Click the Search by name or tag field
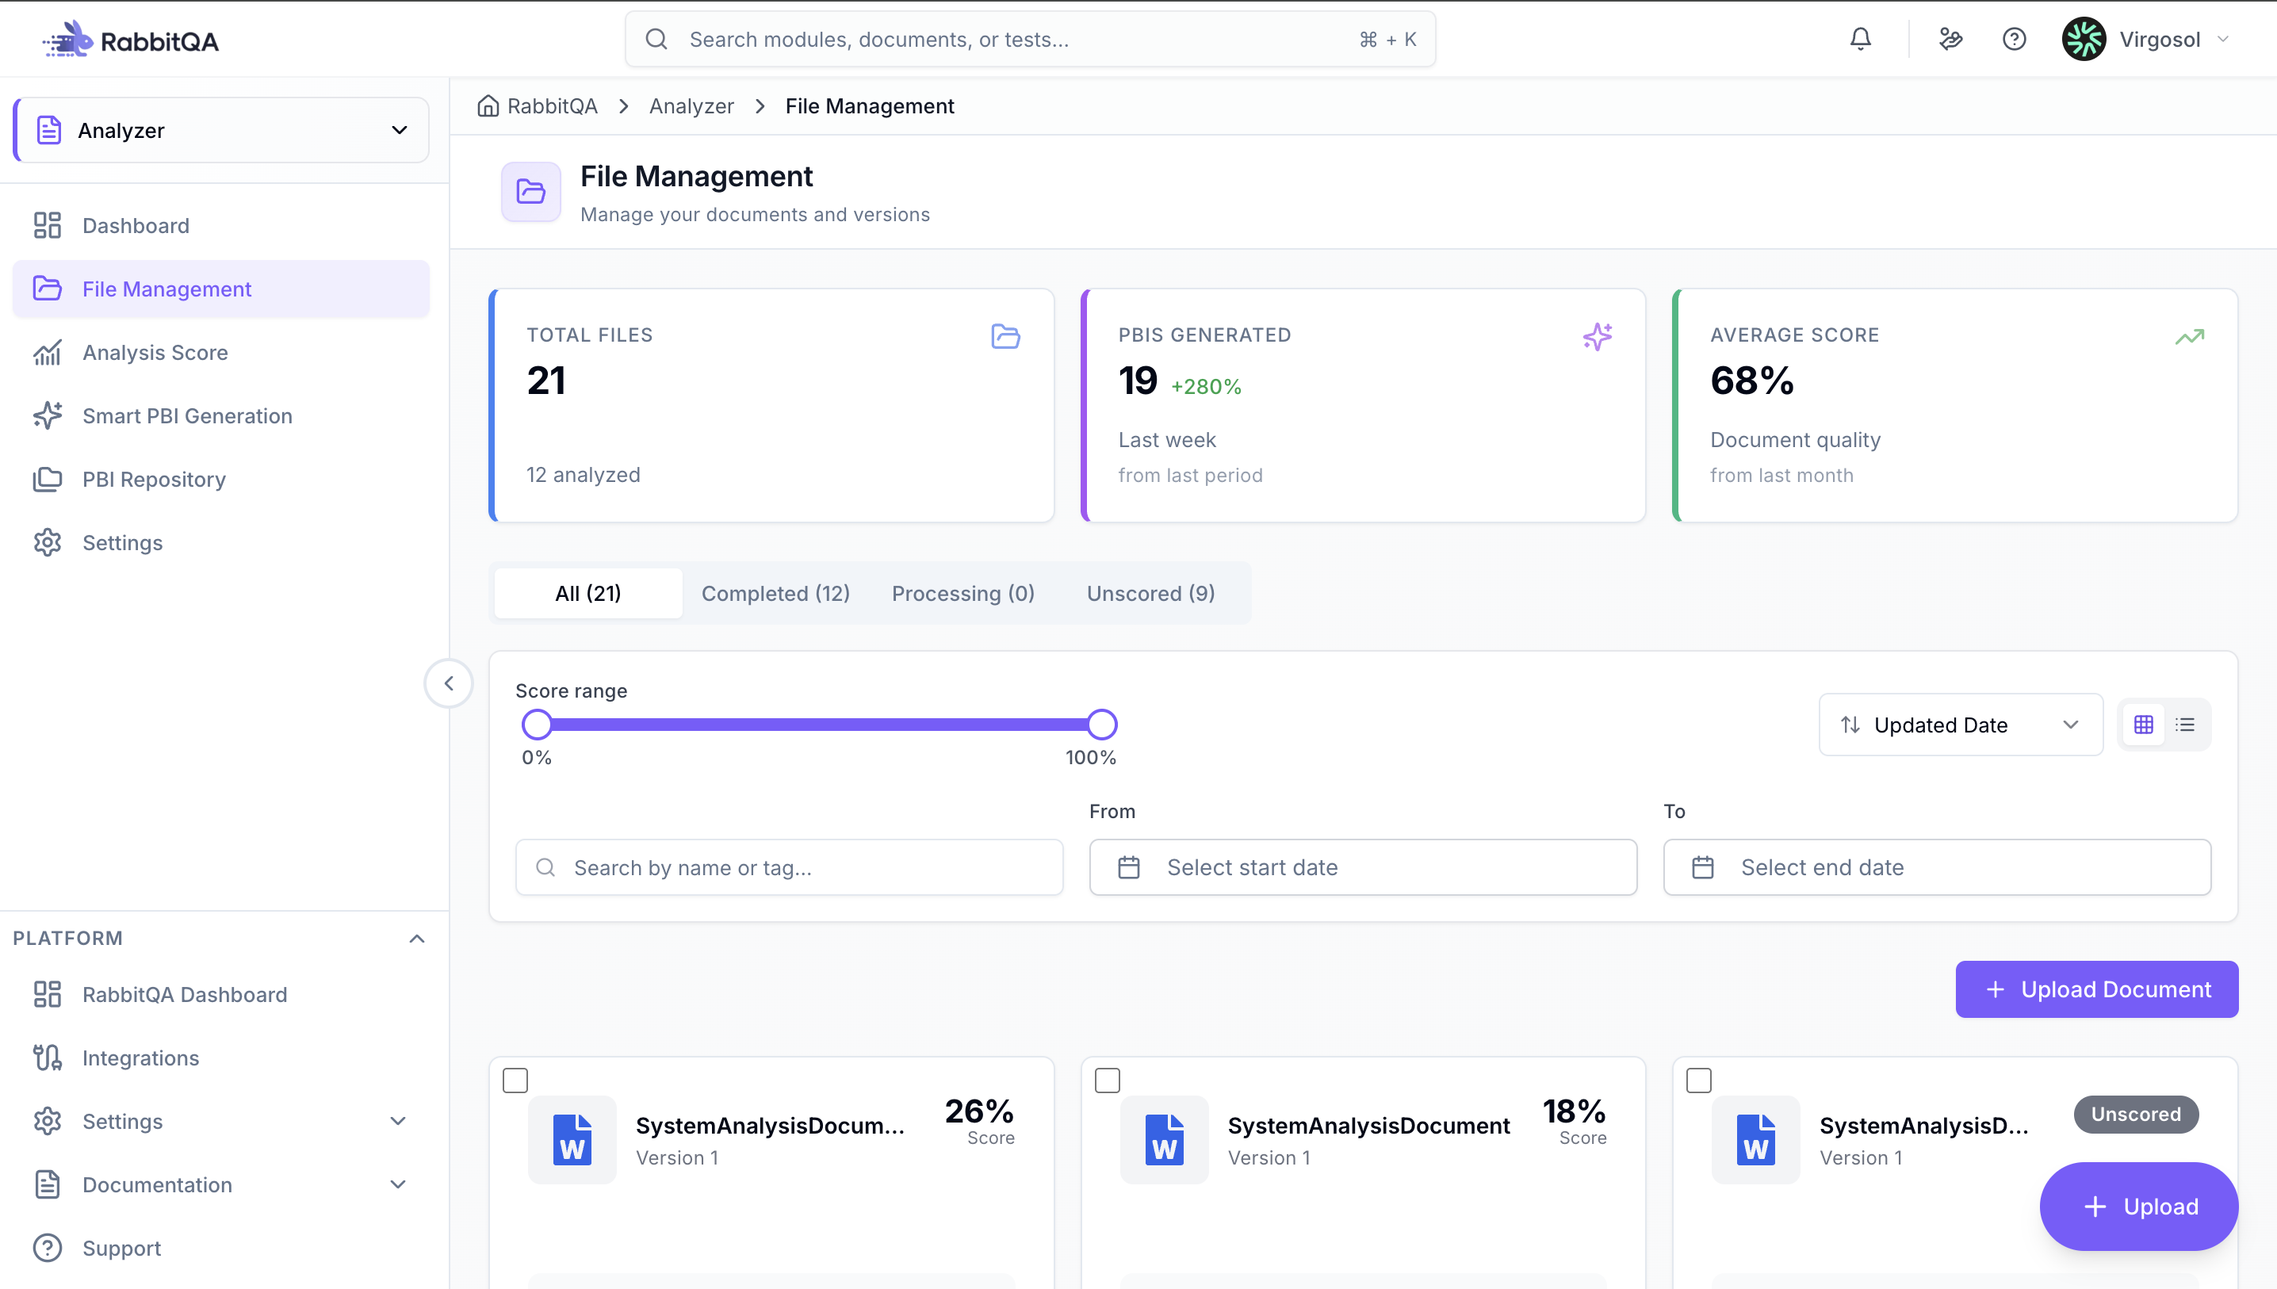This screenshot has width=2277, height=1289. (789, 867)
